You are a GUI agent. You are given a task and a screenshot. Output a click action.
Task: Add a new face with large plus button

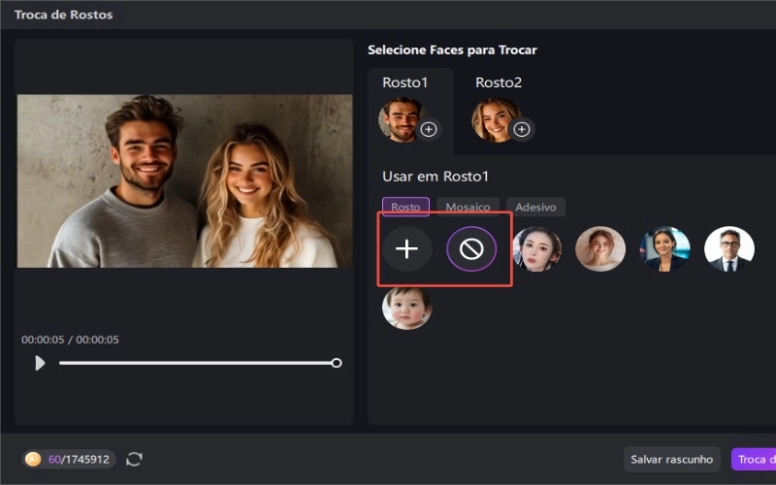[x=406, y=249]
